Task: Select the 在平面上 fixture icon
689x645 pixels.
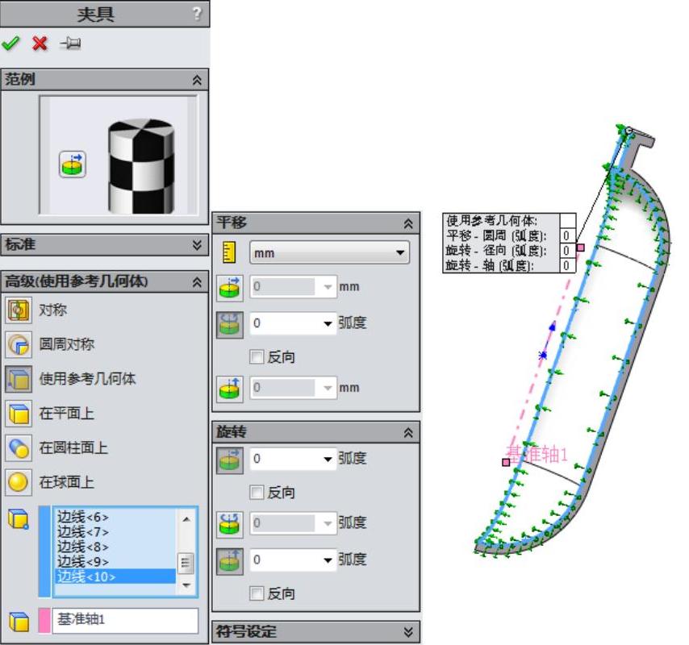Action: 19,413
